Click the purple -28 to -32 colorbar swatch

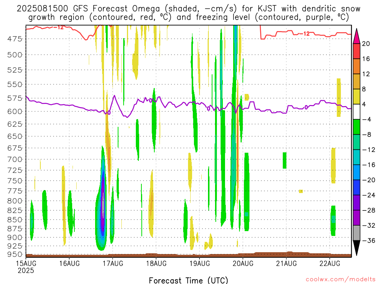356,217
